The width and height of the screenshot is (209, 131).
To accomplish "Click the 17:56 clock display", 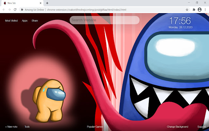I will point(180,21).
